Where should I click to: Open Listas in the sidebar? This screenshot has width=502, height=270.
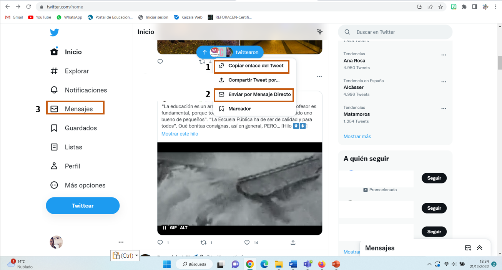66,147
